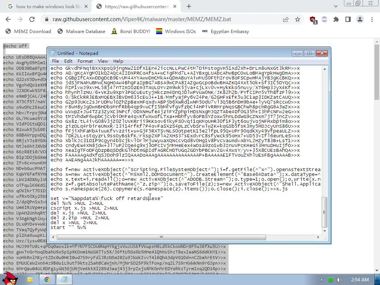
Task: Open a new Chrome tab
Action: 189,7
